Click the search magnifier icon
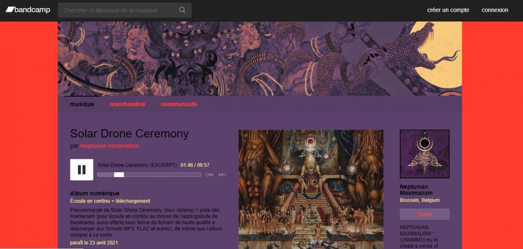 pyautogui.click(x=182, y=10)
